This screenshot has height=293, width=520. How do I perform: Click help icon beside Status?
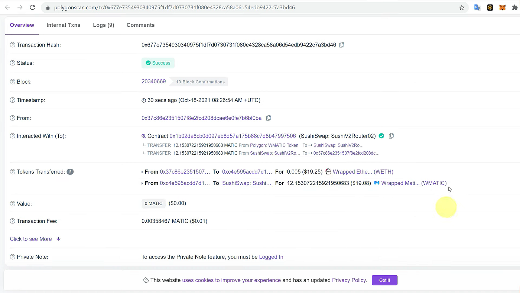click(x=13, y=63)
